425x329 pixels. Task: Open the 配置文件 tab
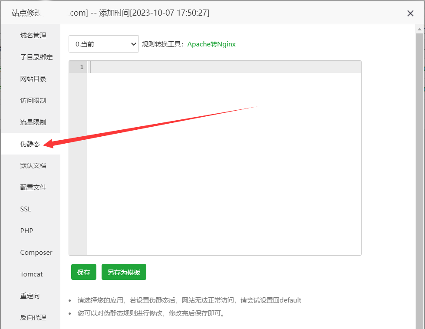33,187
